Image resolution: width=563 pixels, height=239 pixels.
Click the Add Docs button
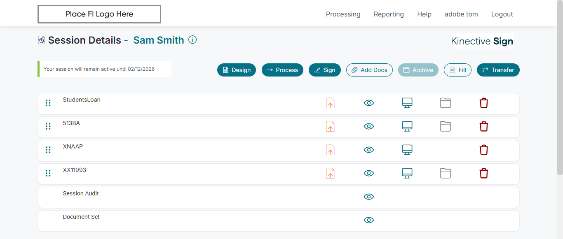click(369, 70)
